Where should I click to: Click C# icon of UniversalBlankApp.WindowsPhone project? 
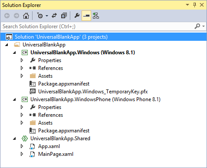click(x=25, y=99)
